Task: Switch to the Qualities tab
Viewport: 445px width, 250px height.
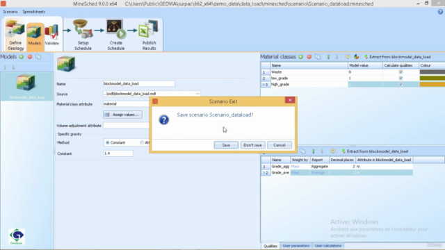Action: pyautogui.click(x=270, y=246)
